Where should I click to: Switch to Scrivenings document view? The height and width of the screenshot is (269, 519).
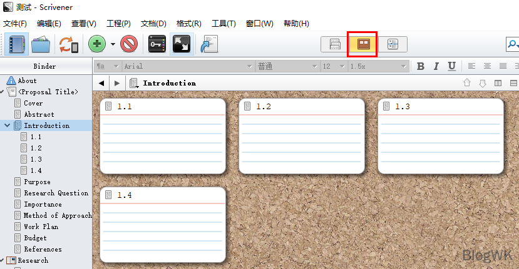(335, 44)
